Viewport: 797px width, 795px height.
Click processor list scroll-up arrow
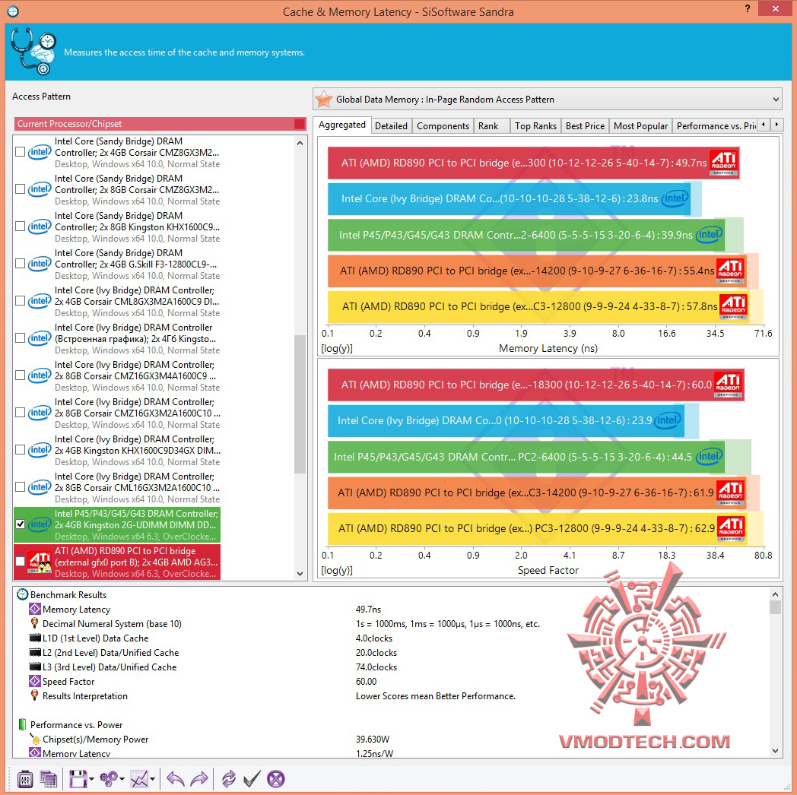300,143
